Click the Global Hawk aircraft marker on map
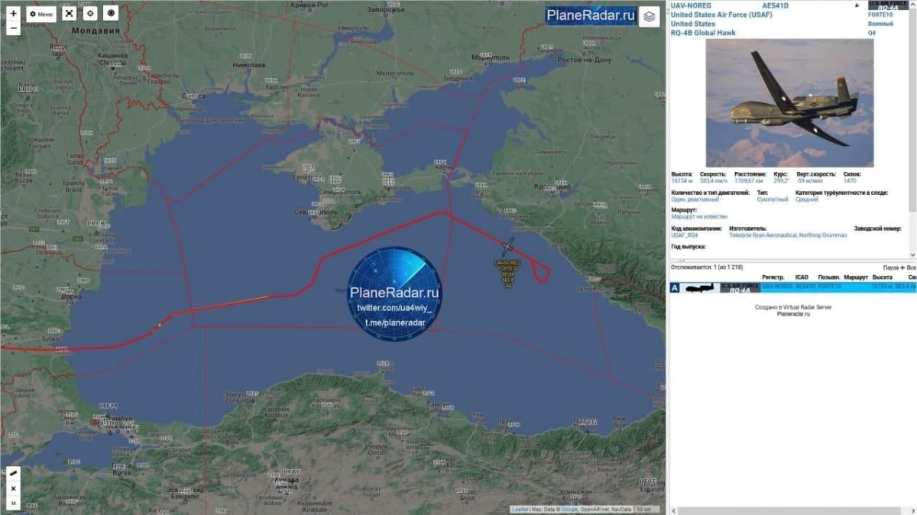917x515 pixels. [x=508, y=248]
